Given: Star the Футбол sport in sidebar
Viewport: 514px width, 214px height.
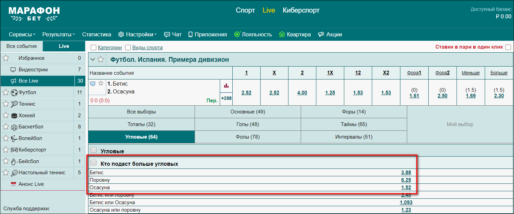Looking at the screenshot, I should [x=6, y=92].
